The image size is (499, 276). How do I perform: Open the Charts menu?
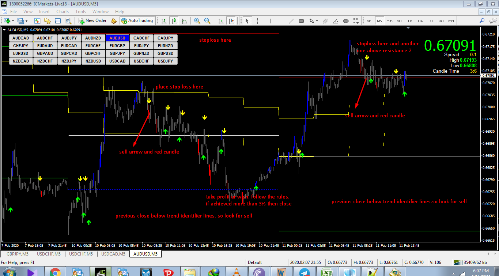coord(63,12)
